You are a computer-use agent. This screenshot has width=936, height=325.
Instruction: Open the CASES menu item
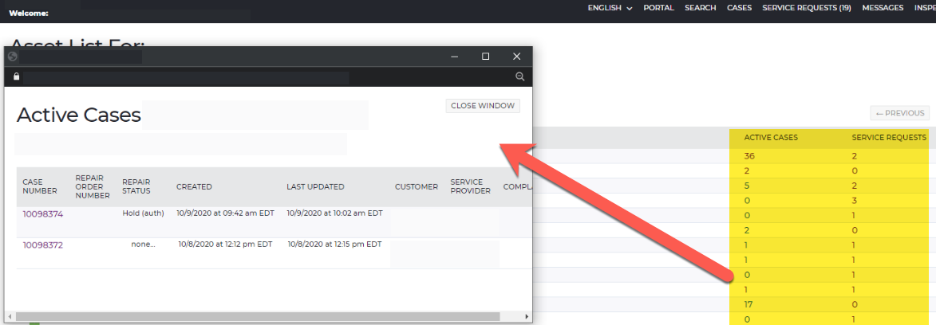(x=739, y=8)
